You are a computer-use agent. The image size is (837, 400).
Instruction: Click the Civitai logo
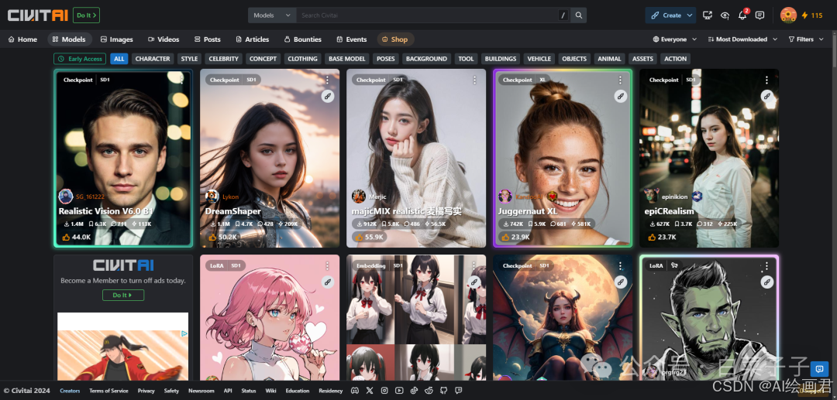[x=38, y=15]
